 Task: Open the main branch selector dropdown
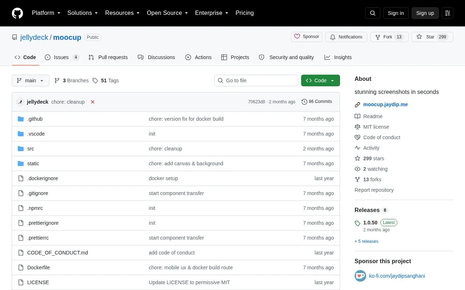click(x=31, y=80)
